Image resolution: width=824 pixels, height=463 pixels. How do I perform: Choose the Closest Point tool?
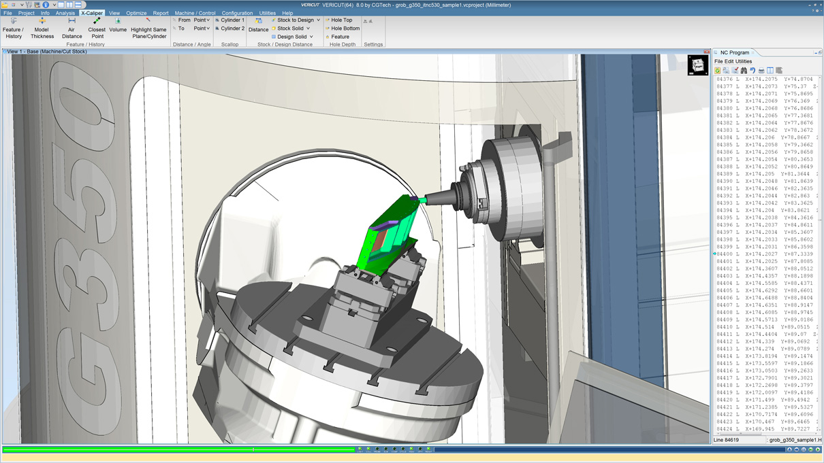97,28
